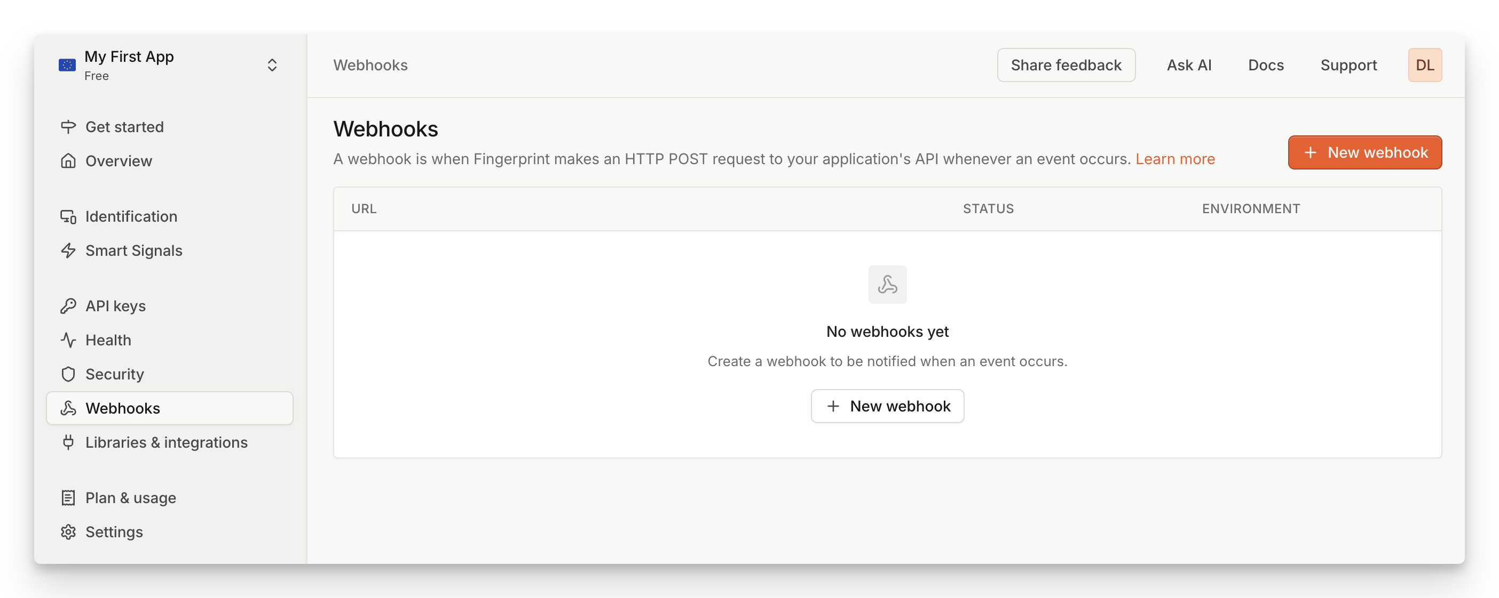This screenshot has height=598, width=1499.
Task: Open Support from the header
Action: [1348, 65]
